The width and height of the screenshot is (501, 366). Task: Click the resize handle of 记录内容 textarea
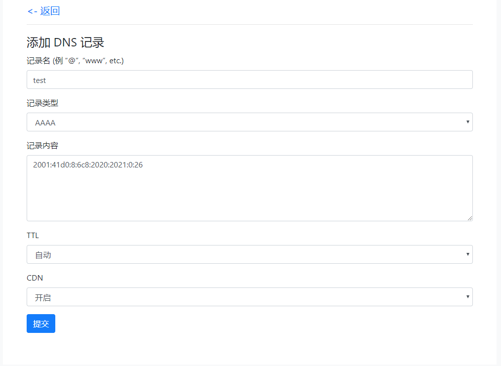(x=469, y=218)
